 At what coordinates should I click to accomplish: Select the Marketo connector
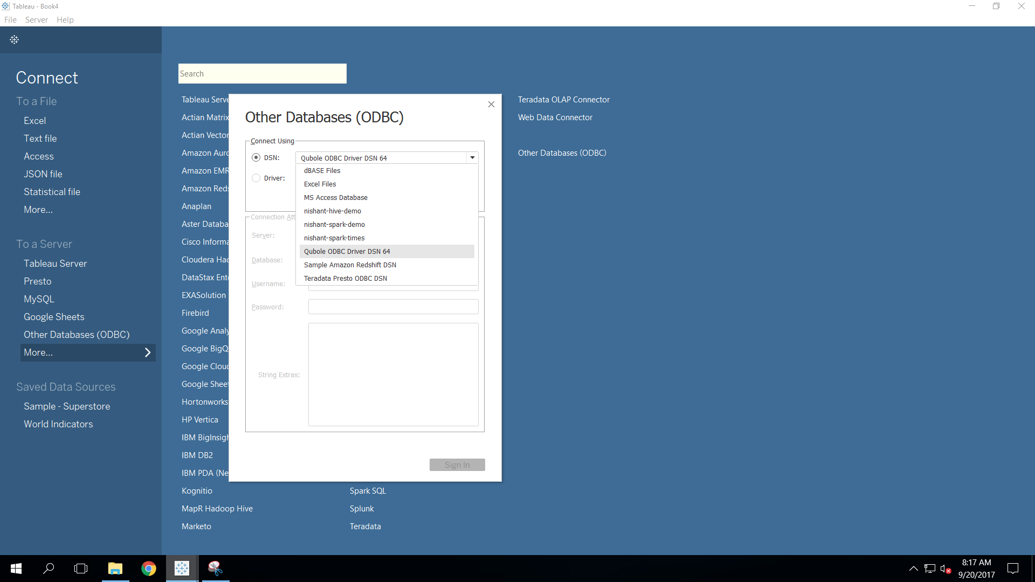[x=196, y=526]
